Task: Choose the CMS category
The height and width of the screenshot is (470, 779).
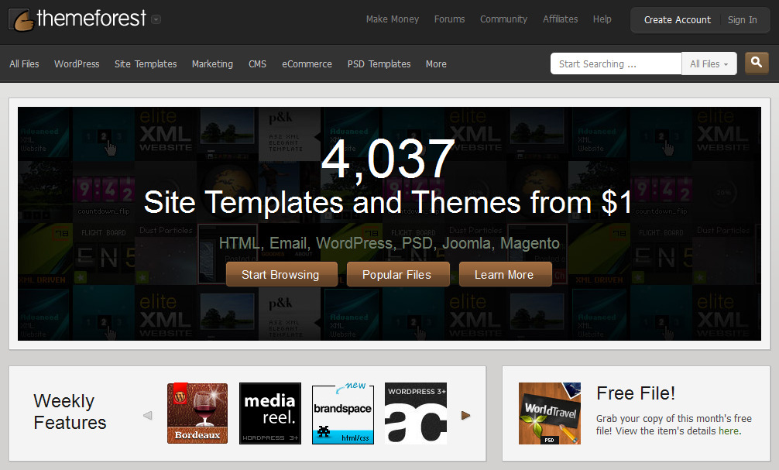Action: 257,64
